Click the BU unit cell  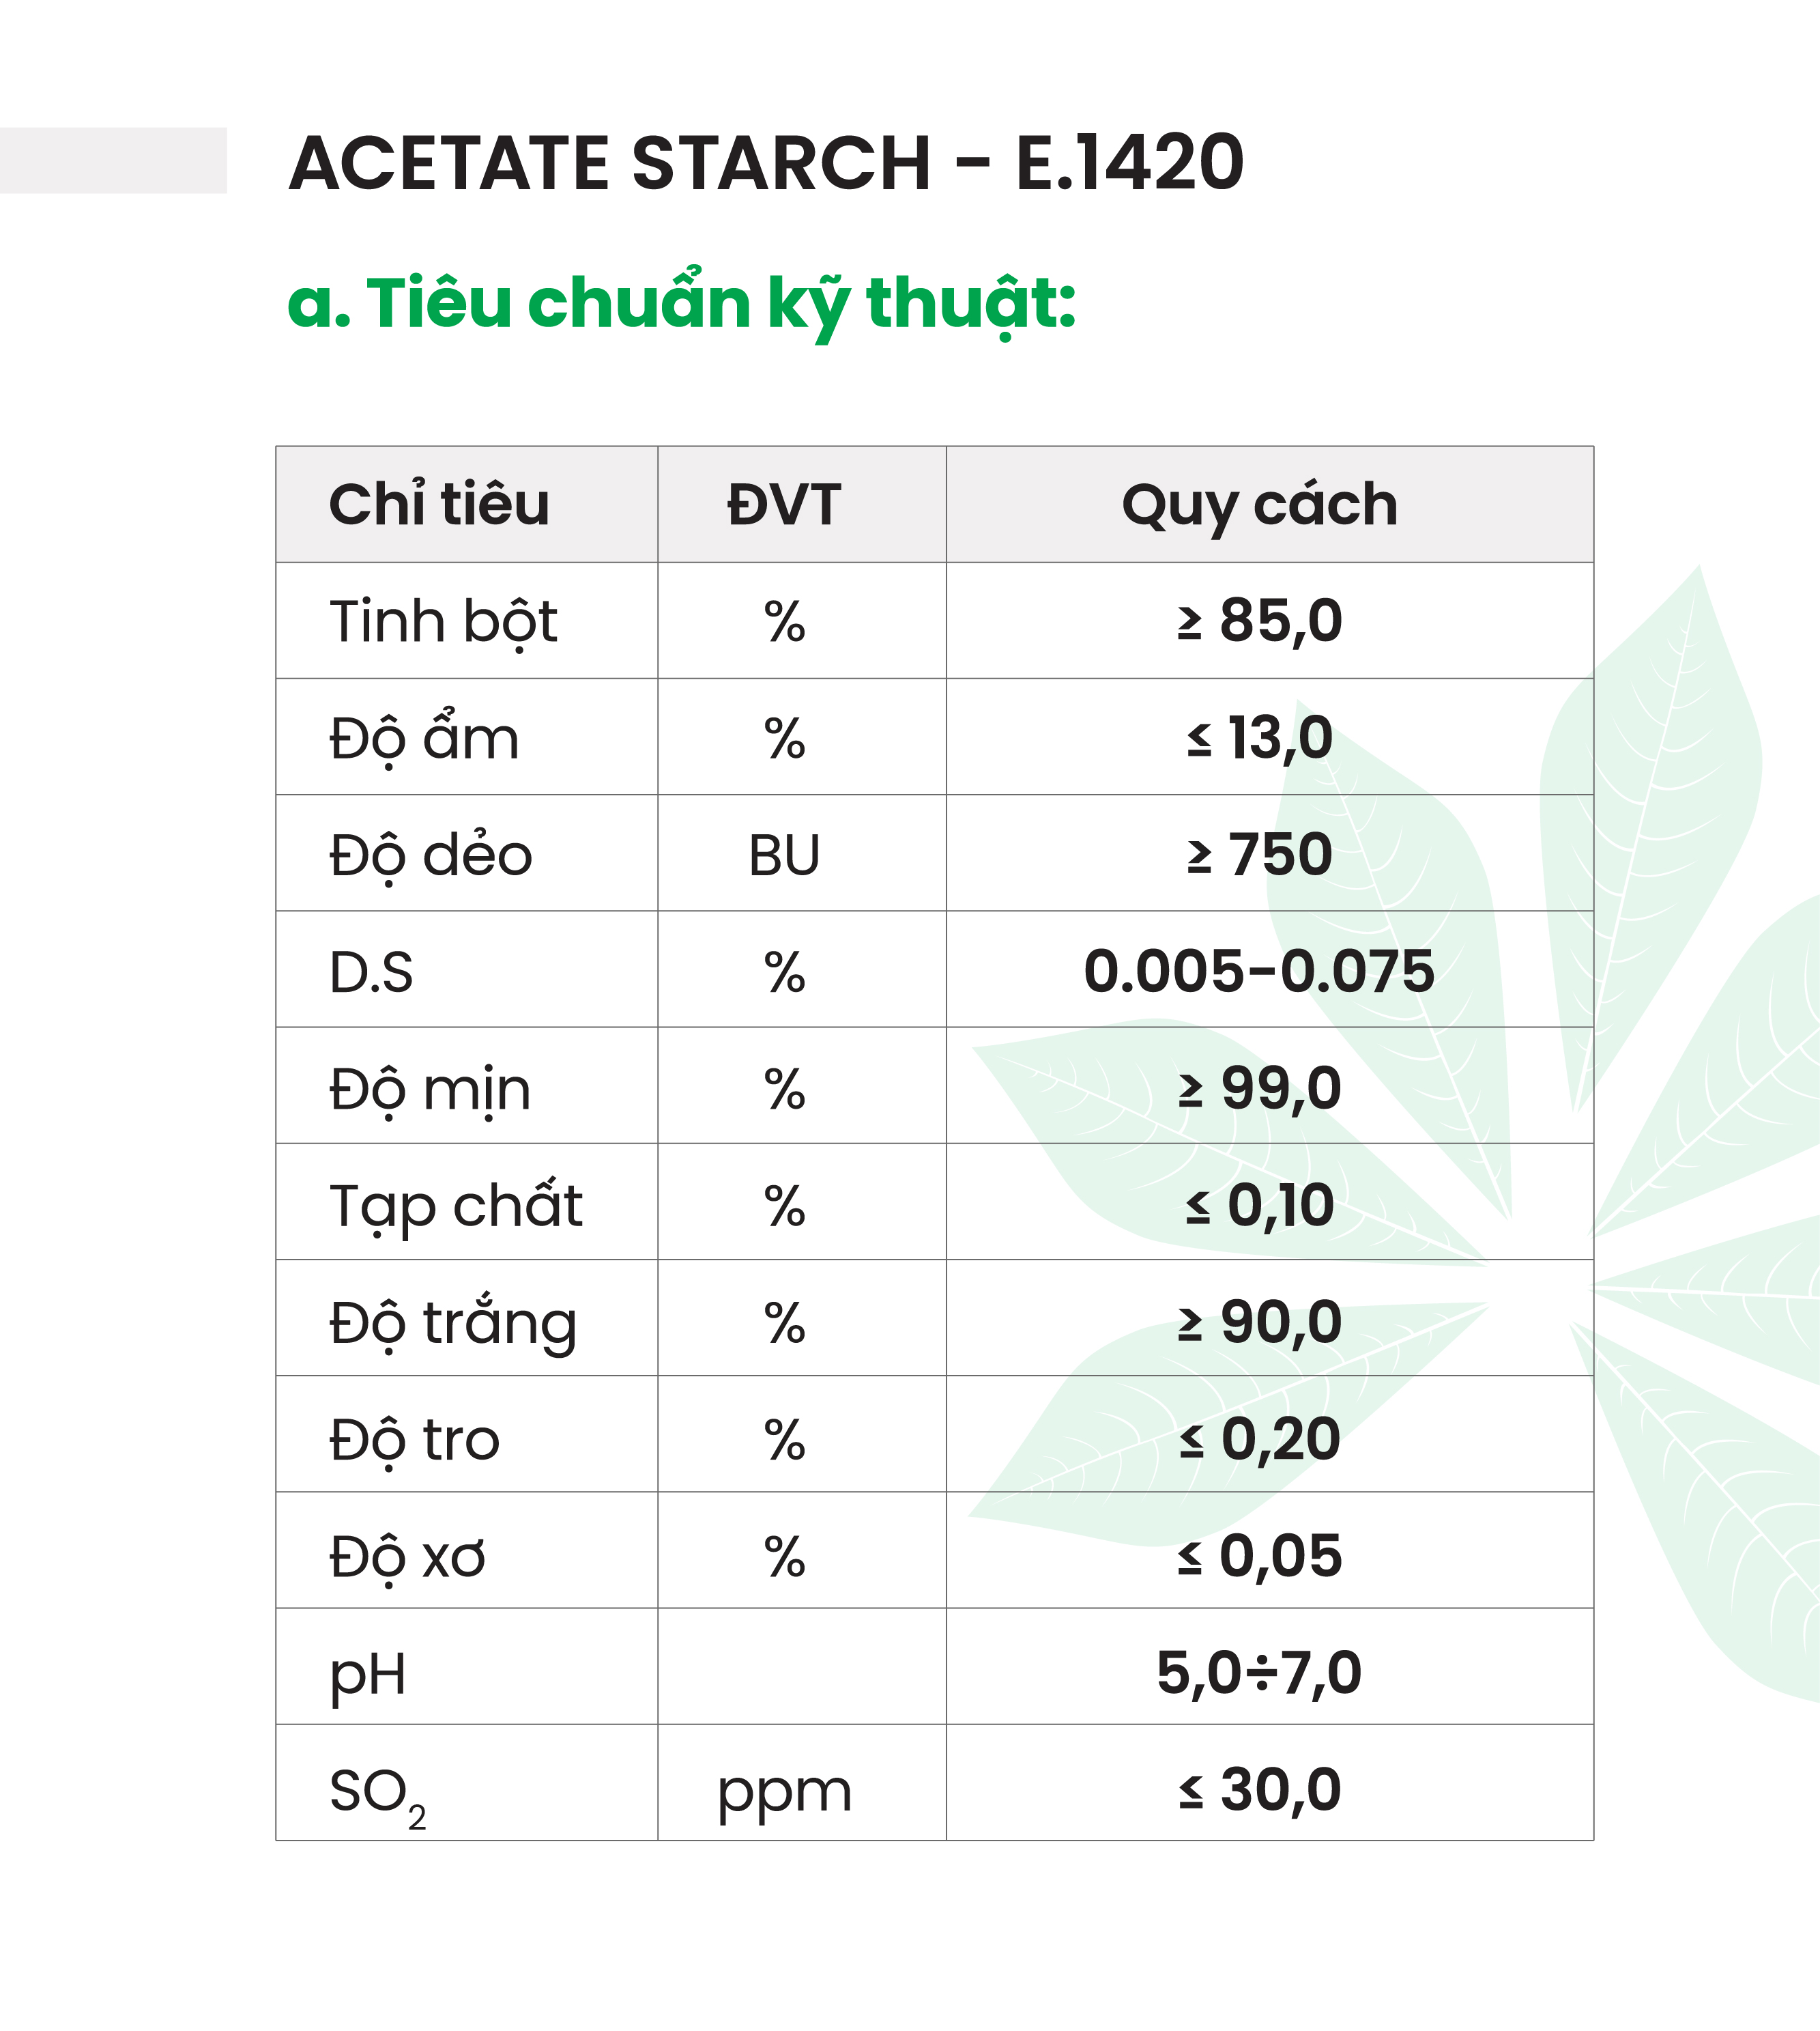tap(784, 855)
